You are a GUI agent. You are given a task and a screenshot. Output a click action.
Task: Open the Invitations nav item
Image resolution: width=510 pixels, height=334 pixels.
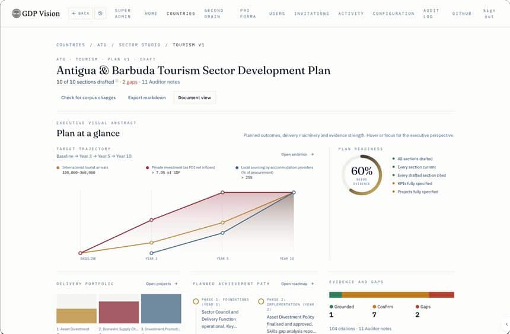(x=311, y=13)
